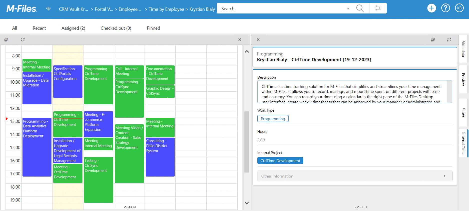This screenshot has height=211, width=469.
Task: Select Installation / Upgrade - Legal Records Management event
Action: click(68, 150)
